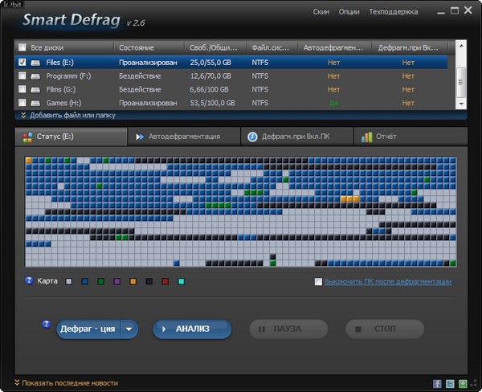Image resolution: width=482 pixels, height=392 pixels.
Task: Click the green plus icon in bottom bar
Action: pos(463,383)
